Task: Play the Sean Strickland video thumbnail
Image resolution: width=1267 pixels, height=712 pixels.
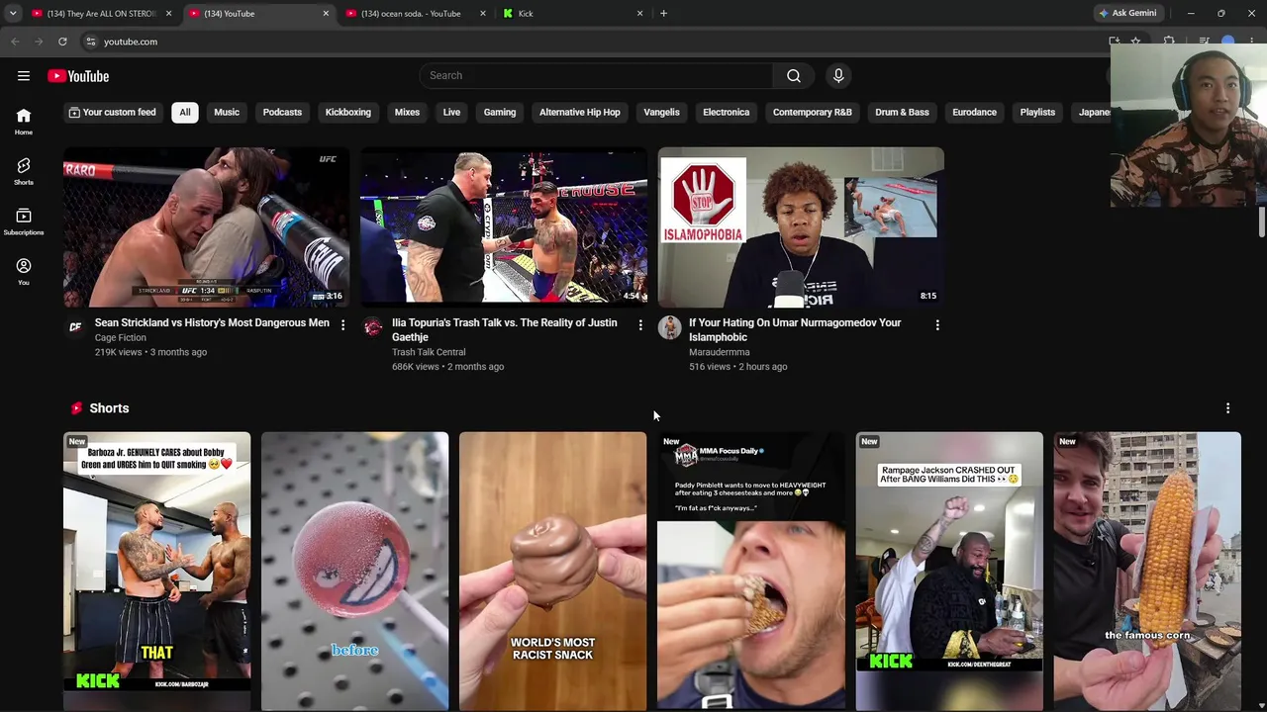Action: [x=207, y=227]
